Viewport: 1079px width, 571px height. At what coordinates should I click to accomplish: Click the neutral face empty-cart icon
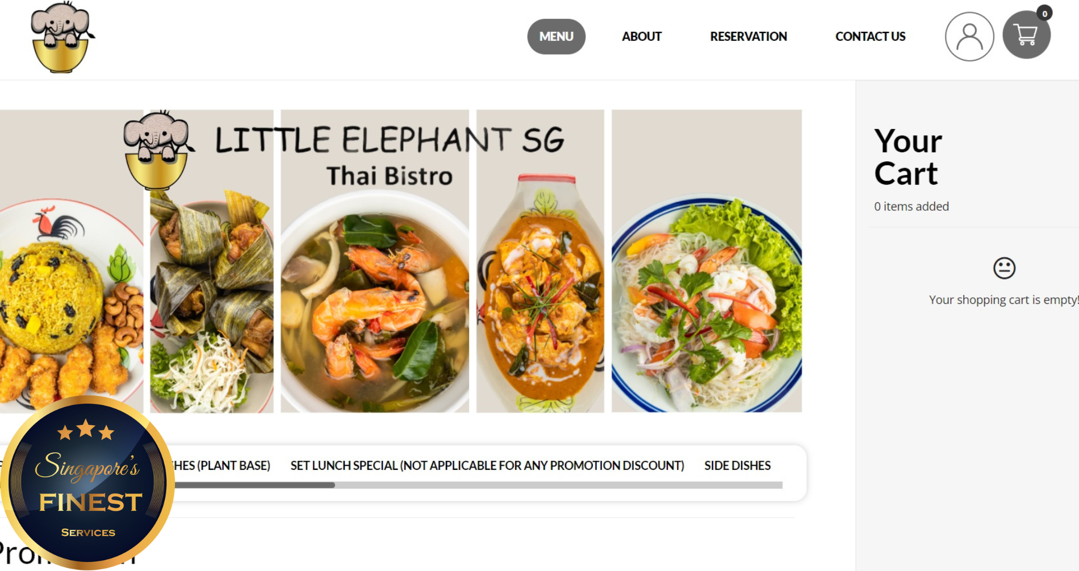[1004, 268]
